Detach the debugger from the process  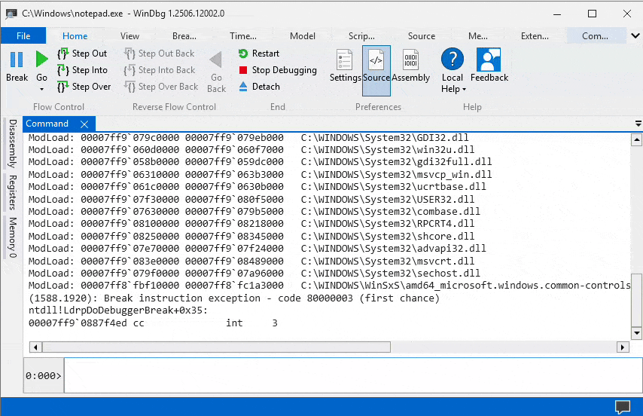[243, 87]
